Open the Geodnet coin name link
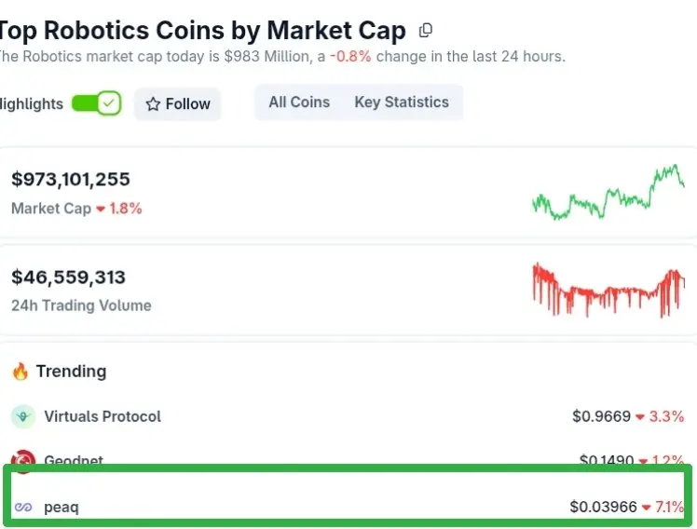The width and height of the screenshot is (697, 529). [74, 460]
